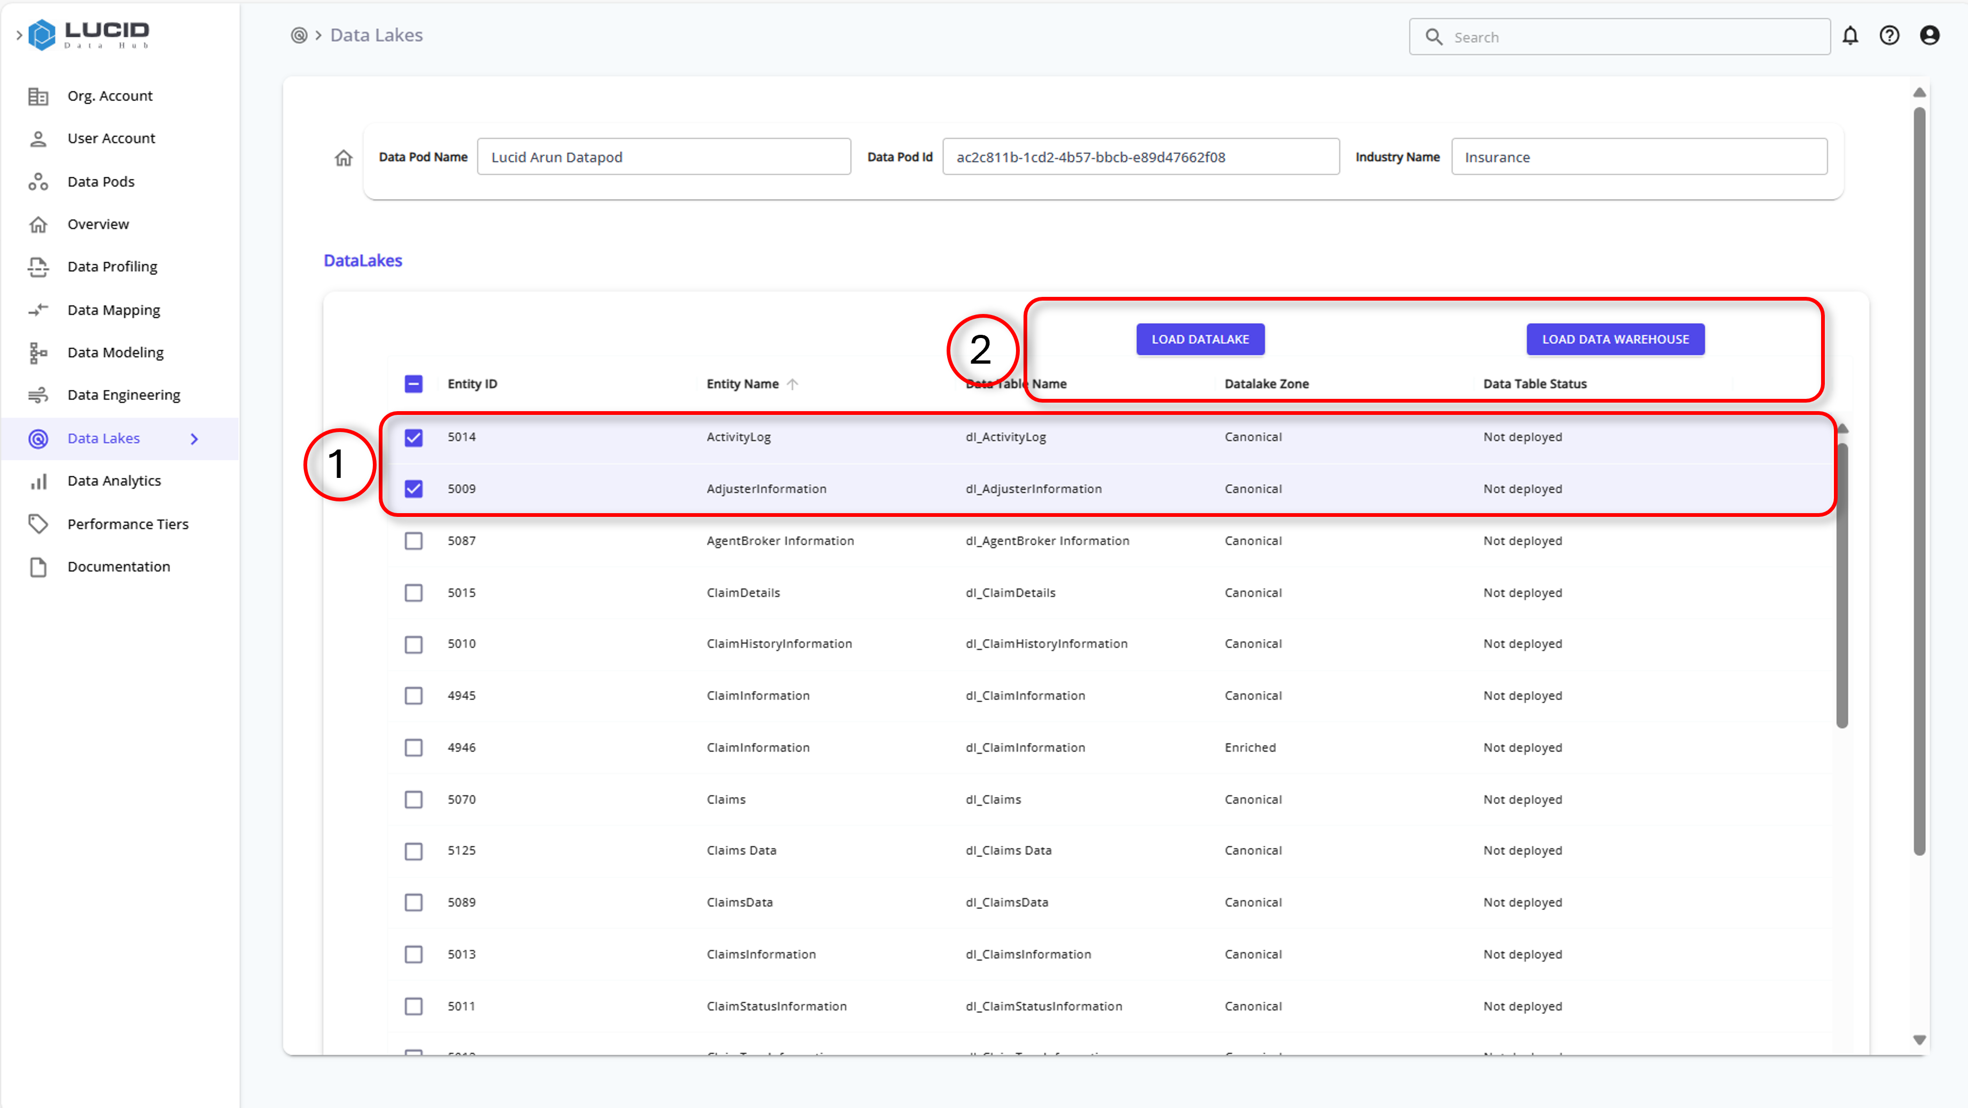Open Data Analytics section
Image resolution: width=1968 pixels, height=1108 pixels.
point(114,480)
